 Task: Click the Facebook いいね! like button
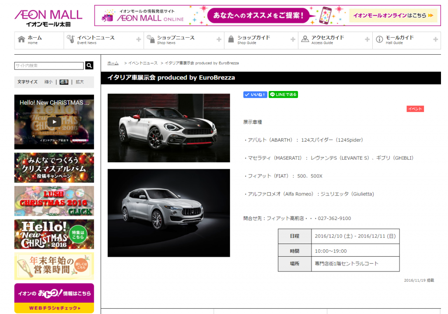pos(255,94)
